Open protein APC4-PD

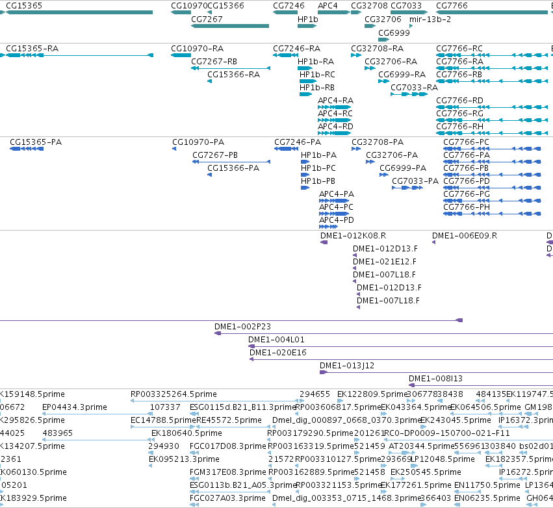pos(328,227)
